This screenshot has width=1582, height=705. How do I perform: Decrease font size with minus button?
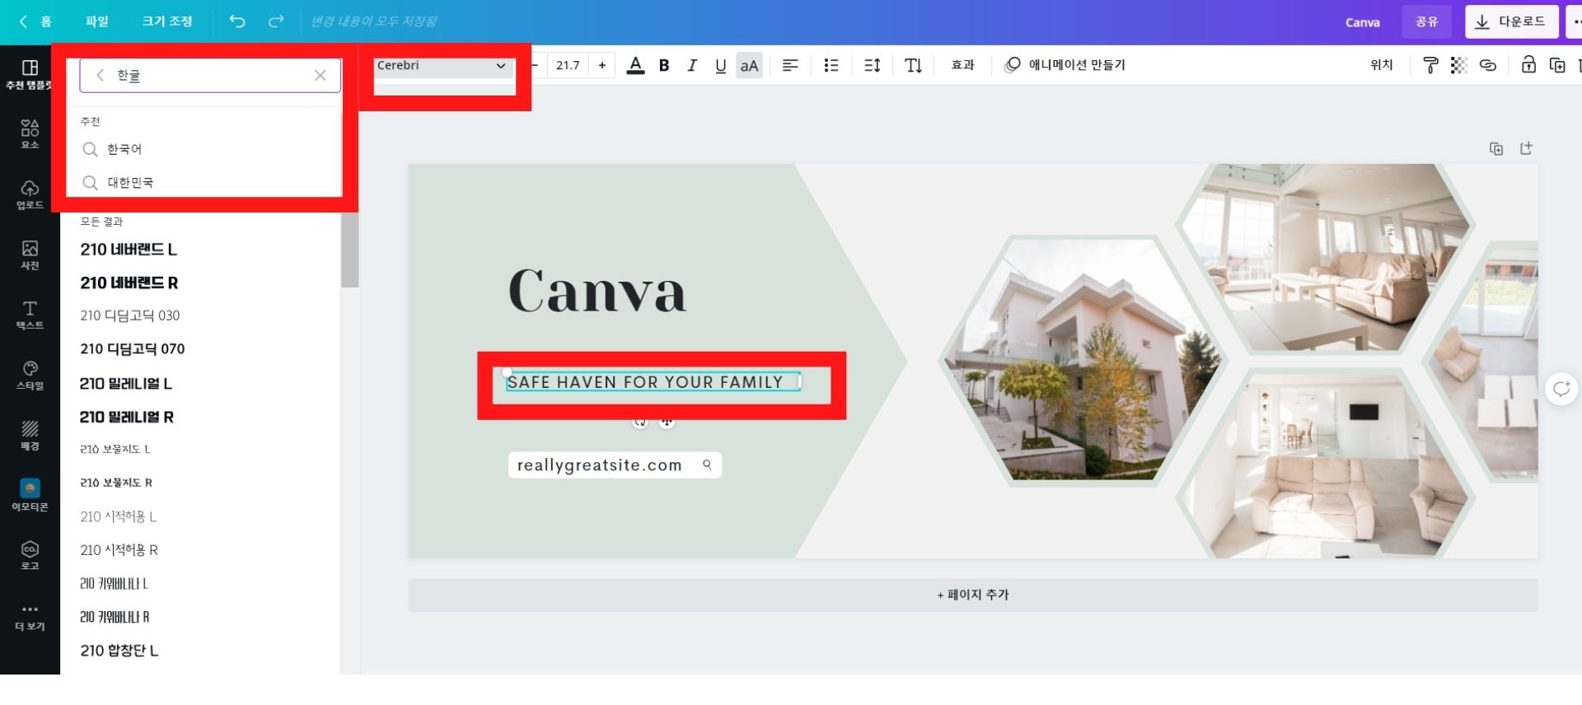(x=535, y=65)
